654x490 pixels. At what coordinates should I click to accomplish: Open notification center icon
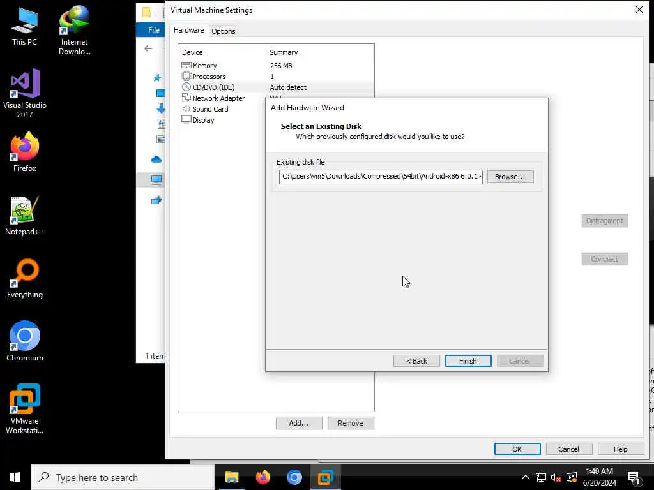pos(634,478)
